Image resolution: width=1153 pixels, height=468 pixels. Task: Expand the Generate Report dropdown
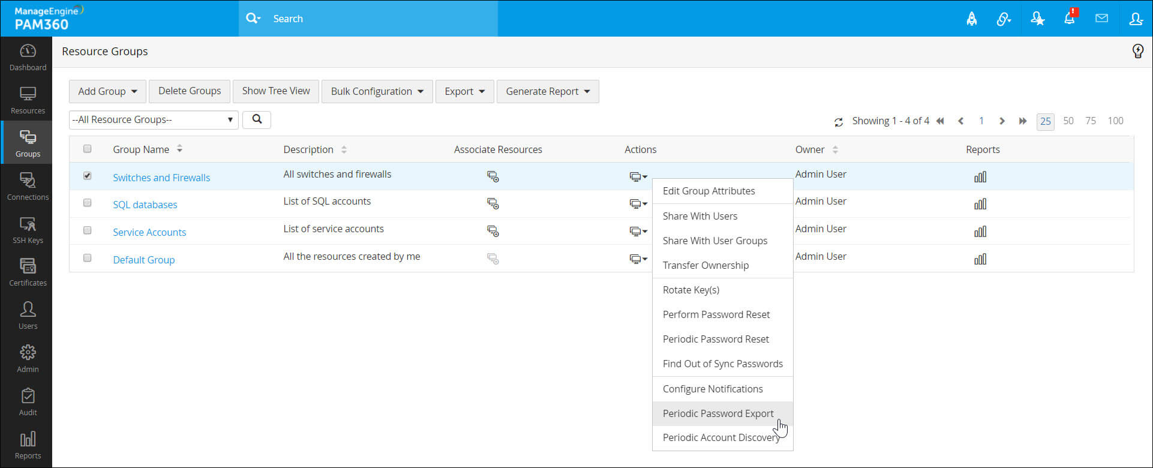(x=547, y=91)
